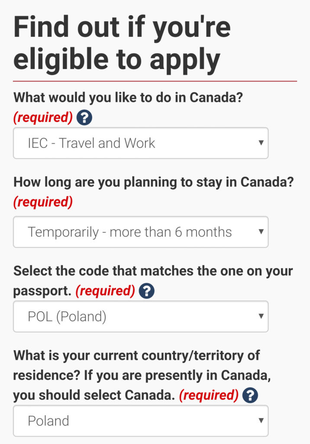
Task: Click arrow on the 'IEC - Travel and Work' selector
Action: (x=261, y=143)
